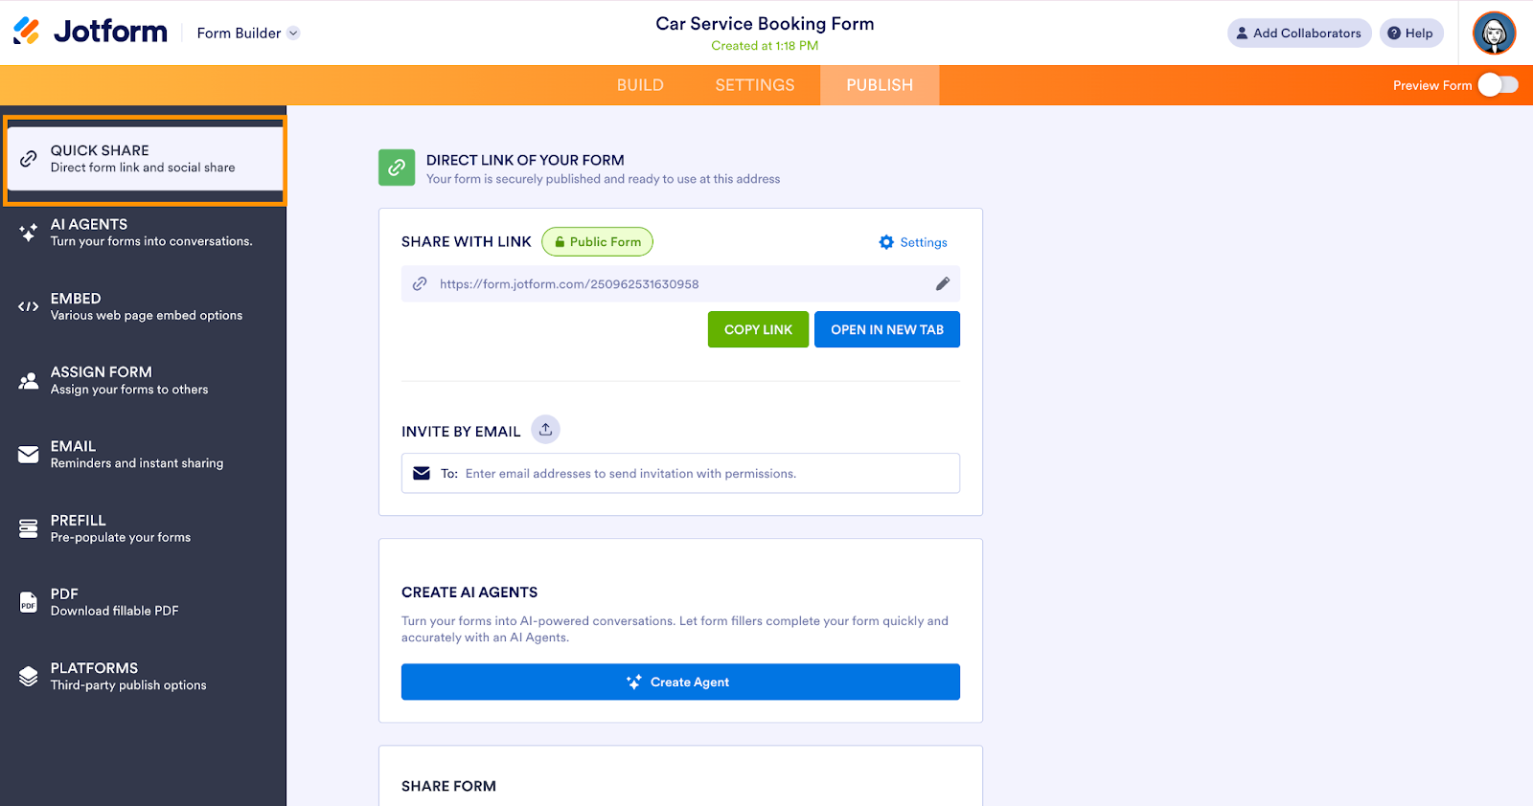Click the Create Agent button
1533x806 pixels.
coord(680,682)
